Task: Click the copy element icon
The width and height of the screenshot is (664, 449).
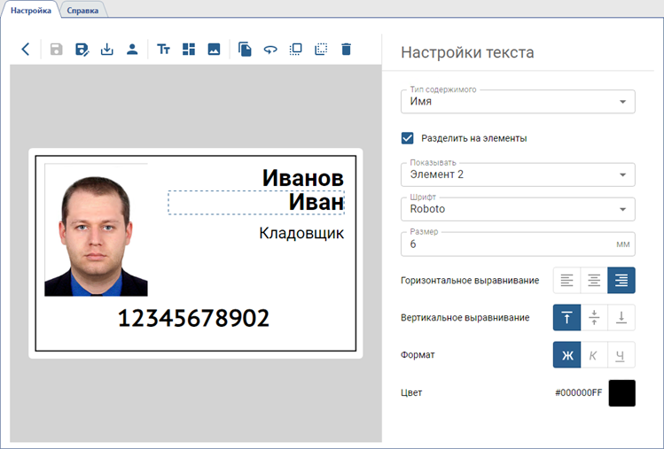Action: [245, 50]
